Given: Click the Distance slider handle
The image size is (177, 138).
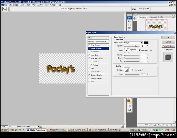Looking at the screenshot, I should click(125, 55).
